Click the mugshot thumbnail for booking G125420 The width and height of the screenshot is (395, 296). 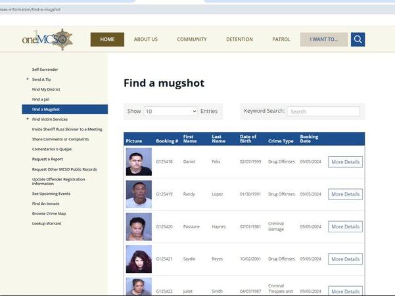pyautogui.click(x=139, y=226)
